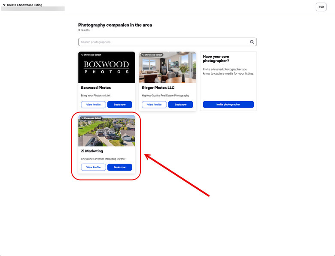Click the search magnifier icon
This screenshot has width=335, height=256.
pyautogui.click(x=252, y=42)
